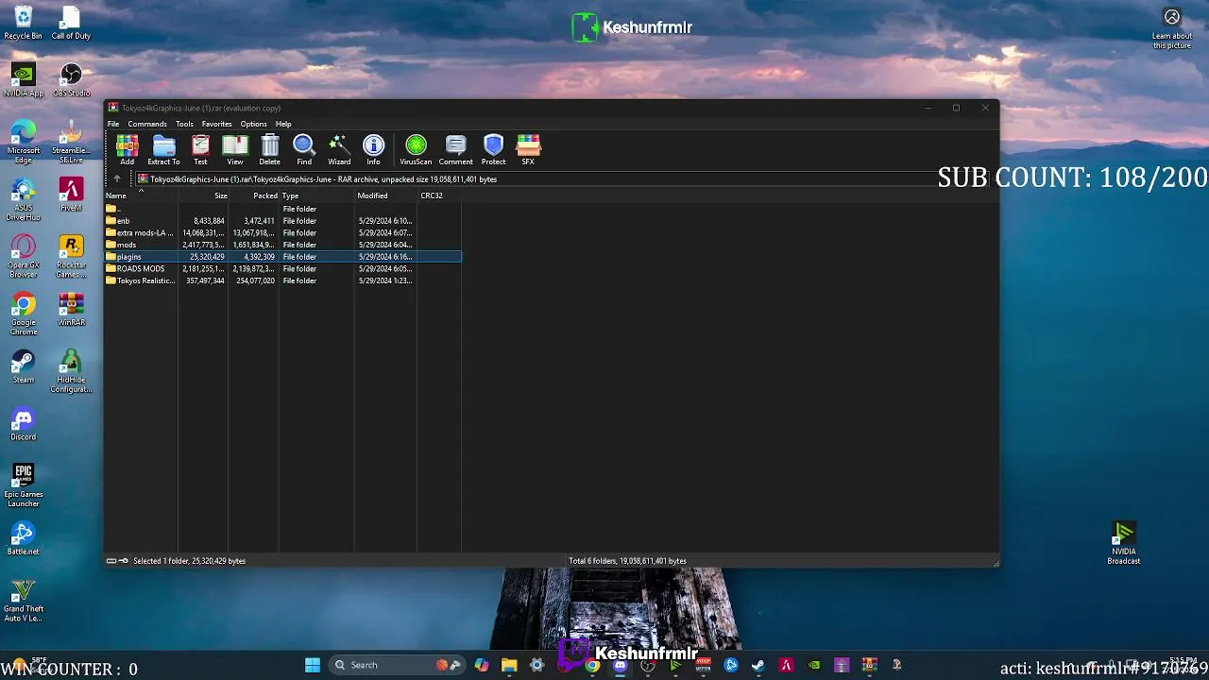The image size is (1209, 680).
Task: Open the archive Comment tool
Action: 455,149
